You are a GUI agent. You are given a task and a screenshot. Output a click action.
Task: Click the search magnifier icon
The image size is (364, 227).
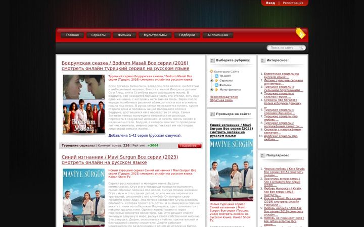[x=301, y=48]
